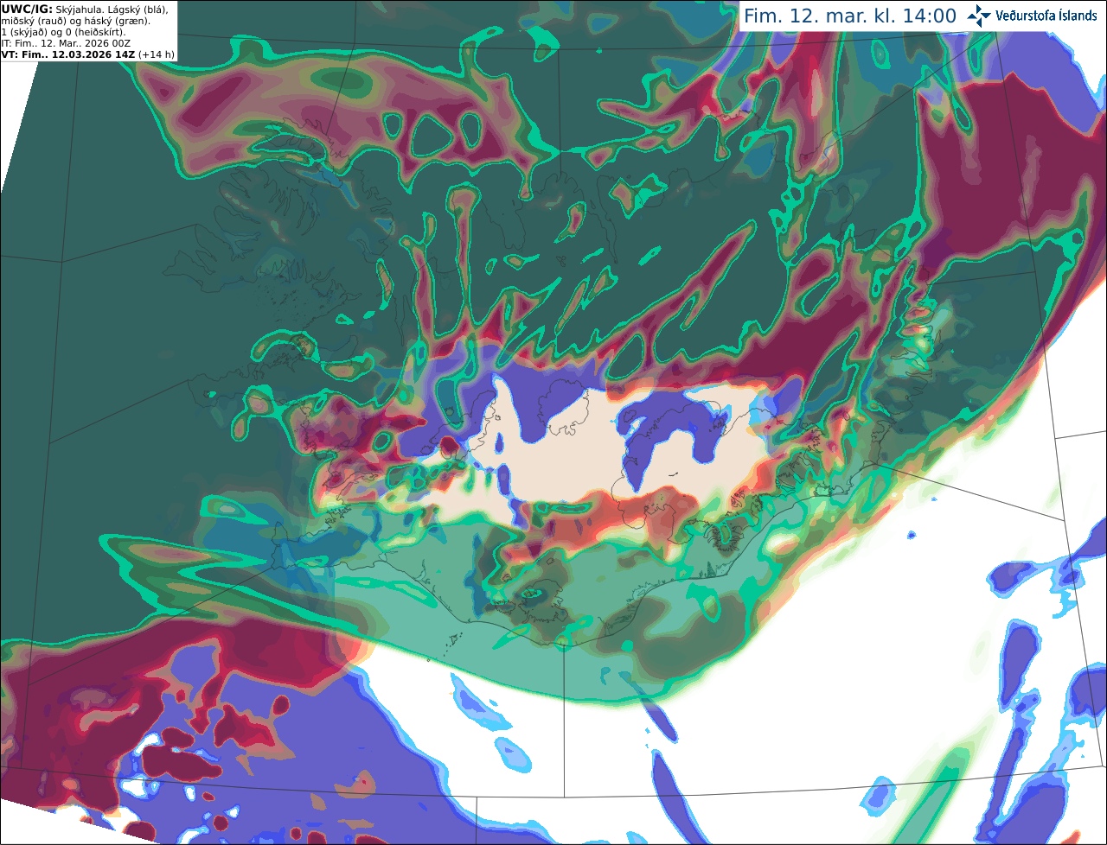Click the '1 (skýjað) og 0 (heiðskírt).' legend line
The image size is (1107, 845).
[63, 31]
